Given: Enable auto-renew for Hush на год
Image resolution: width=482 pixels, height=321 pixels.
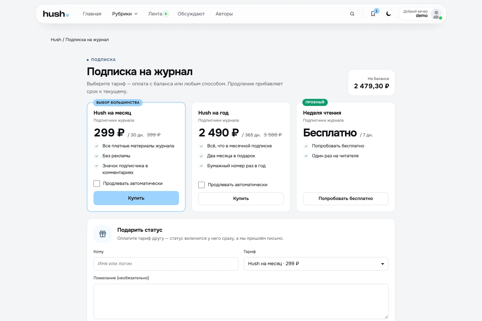Looking at the screenshot, I should pyautogui.click(x=202, y=185).
